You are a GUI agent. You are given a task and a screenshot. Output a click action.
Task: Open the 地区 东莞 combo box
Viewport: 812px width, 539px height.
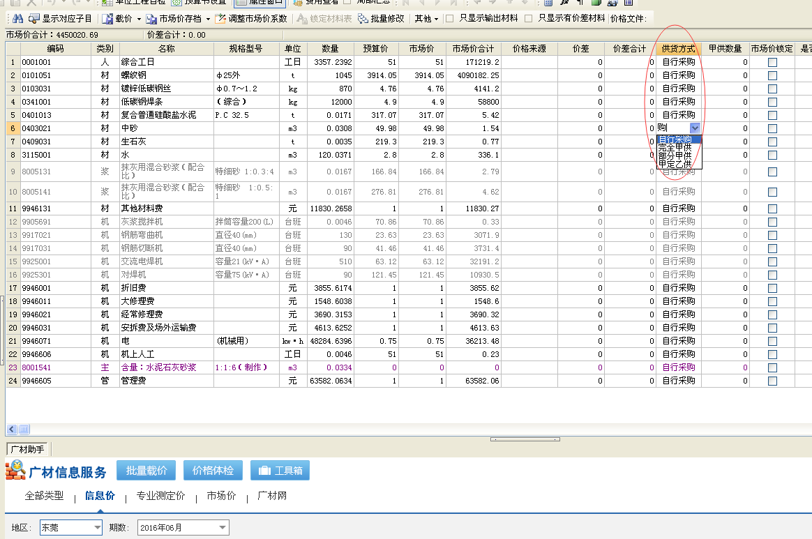71,528
